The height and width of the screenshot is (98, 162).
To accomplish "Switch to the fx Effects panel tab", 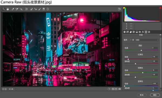I will 143,32.
